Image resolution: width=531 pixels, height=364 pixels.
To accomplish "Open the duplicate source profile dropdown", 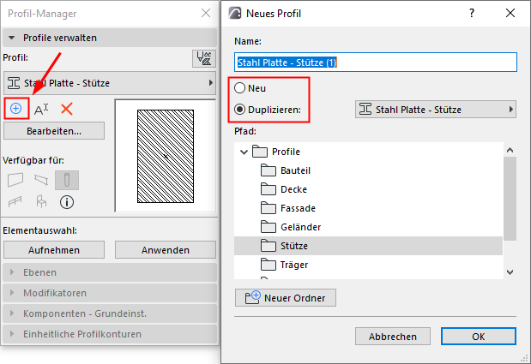I will [436, 109].
